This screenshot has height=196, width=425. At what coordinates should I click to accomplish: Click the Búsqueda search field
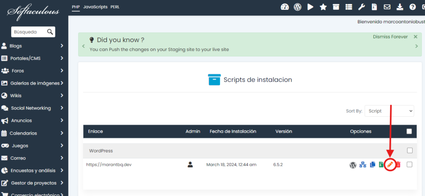pyautogui.click(x=28, y=32)
